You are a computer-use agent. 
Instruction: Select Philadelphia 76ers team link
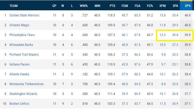(22, 35)
